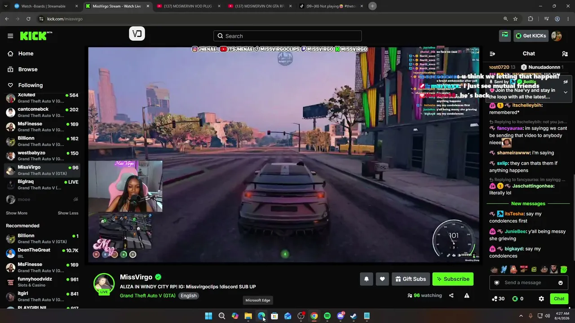Share the MissVirgo stream
The width and height of the screenshot is (575, 323).
pos(451,296)
